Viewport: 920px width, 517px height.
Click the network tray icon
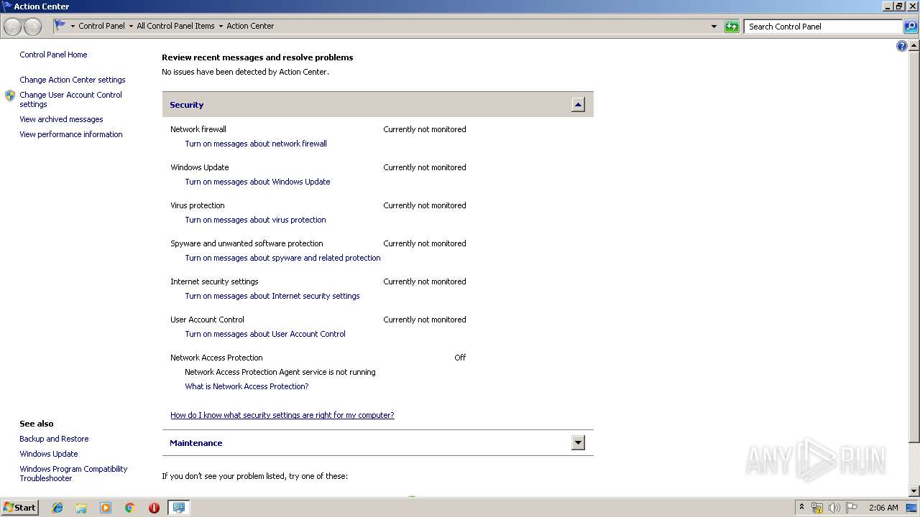[817, 508]
